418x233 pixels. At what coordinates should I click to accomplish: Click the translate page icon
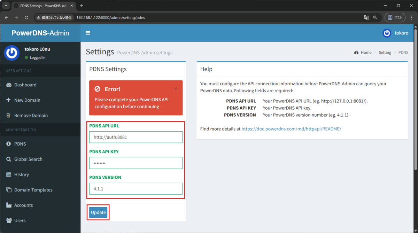click(x=366, y=17)
